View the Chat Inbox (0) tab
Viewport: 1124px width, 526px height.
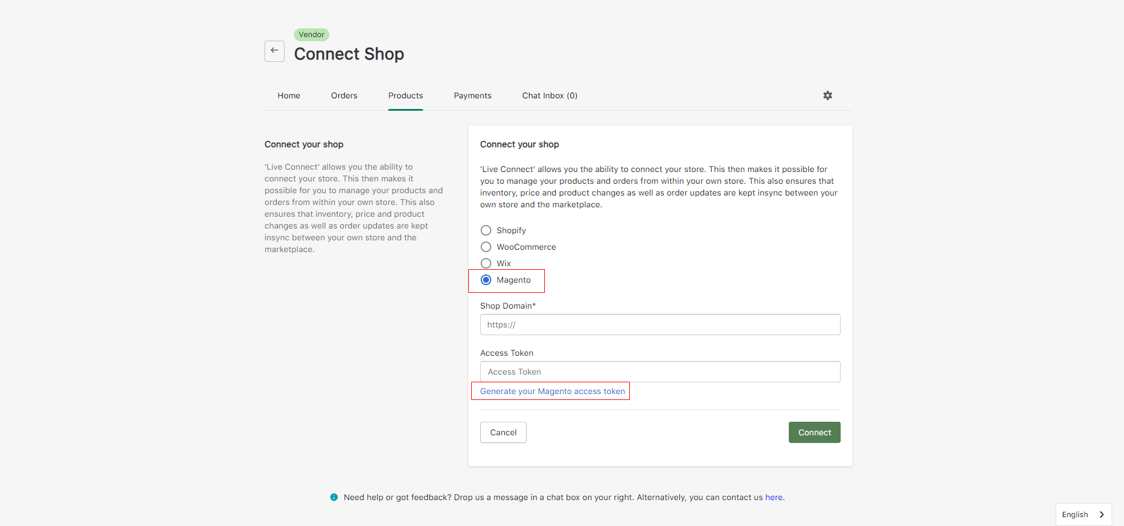(550, 95)
